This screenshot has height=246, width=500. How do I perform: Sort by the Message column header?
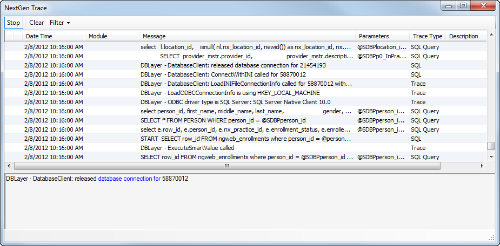click(247, 36)
